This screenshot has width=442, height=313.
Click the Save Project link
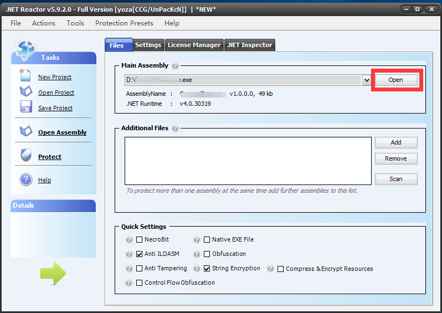(x=55, y=108)
